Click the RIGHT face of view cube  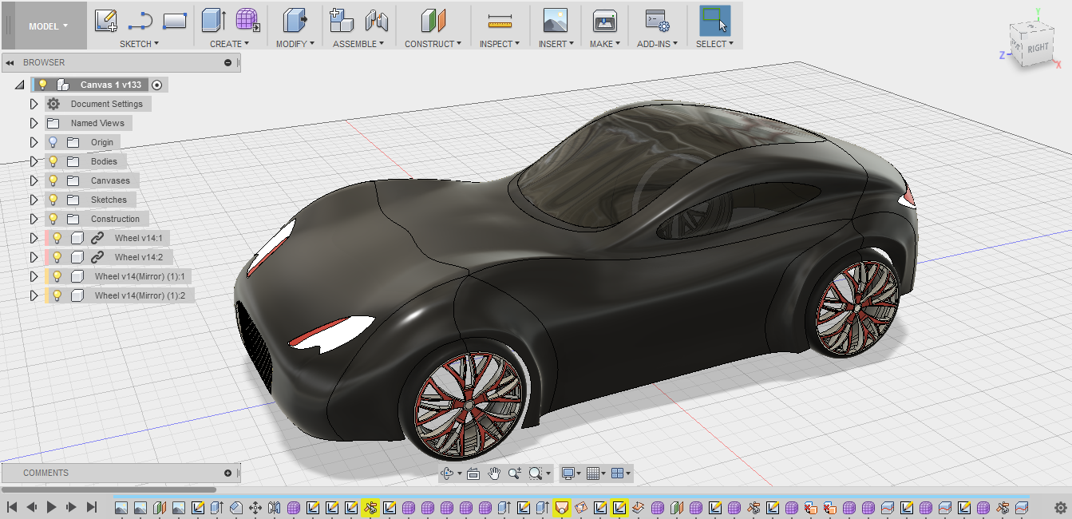coord(1038,48)
